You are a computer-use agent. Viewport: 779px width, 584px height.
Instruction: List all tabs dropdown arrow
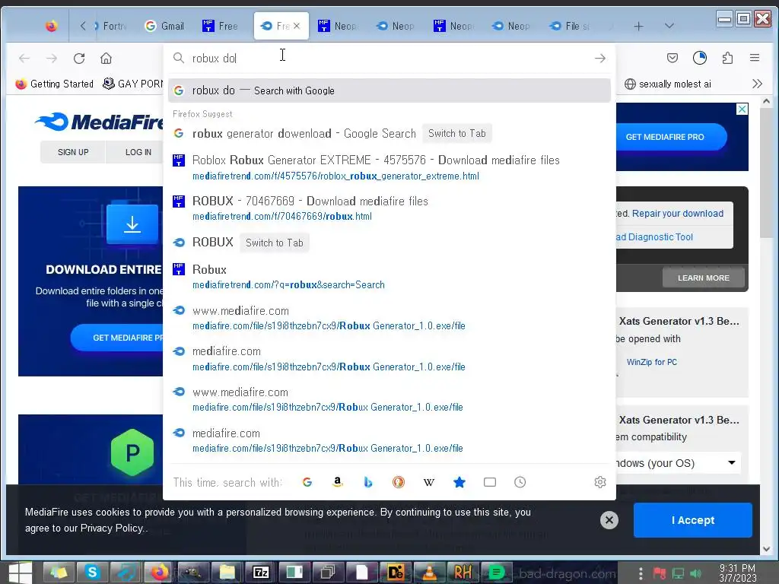669,26
